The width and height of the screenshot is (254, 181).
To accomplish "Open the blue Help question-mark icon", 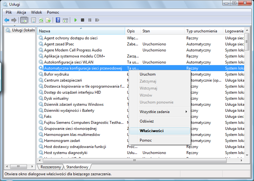I will [58, 20].
